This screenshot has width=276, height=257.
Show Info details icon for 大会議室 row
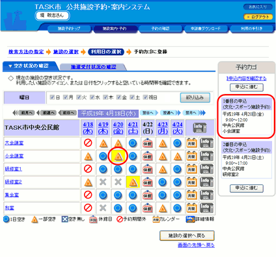[x=206, y=143]
